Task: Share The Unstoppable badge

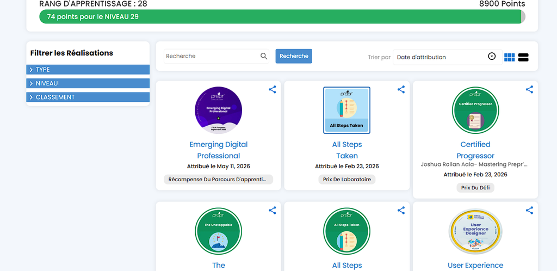Action: pyautogui.click(x=273, y=210)
